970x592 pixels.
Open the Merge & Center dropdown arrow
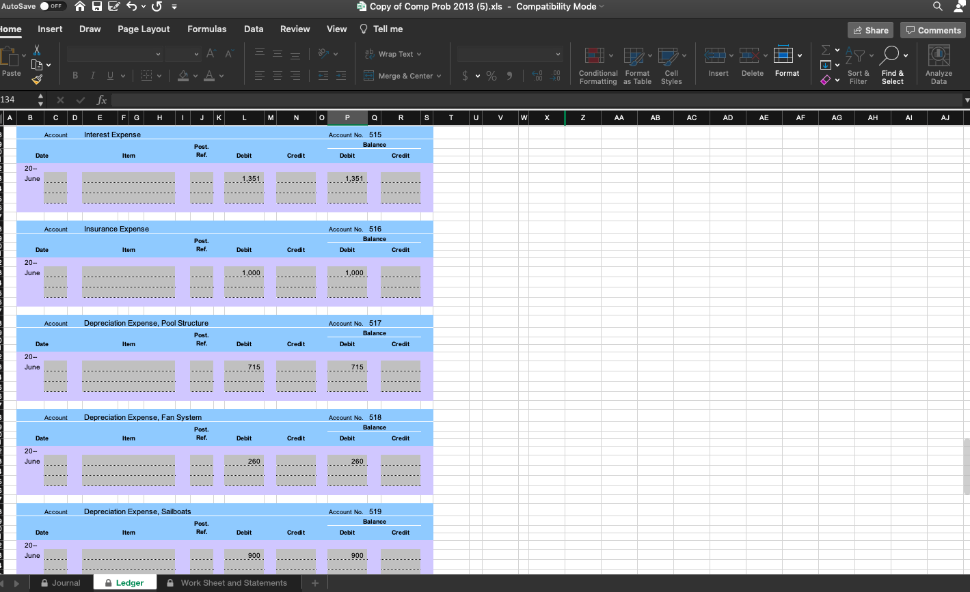tap(439, 76)
